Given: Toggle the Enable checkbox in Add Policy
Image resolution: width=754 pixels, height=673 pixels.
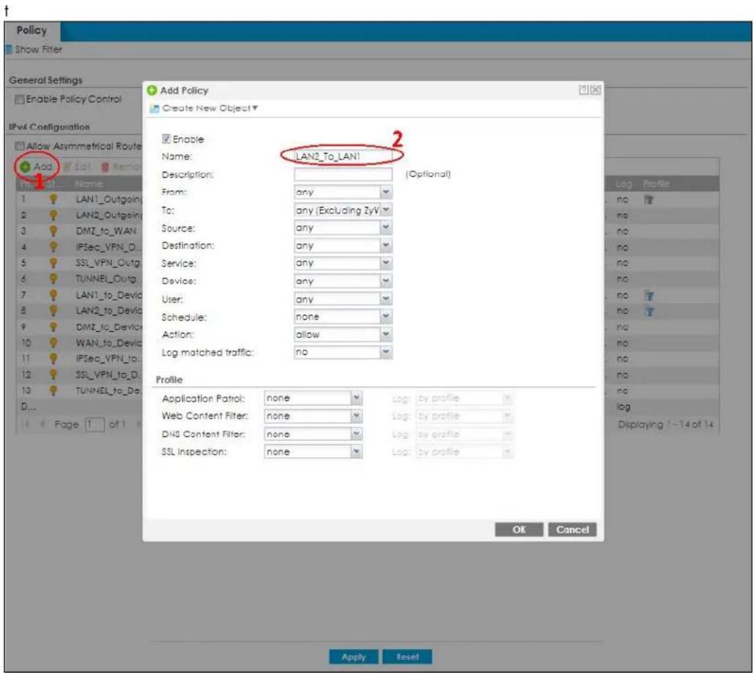Looking at the screenshot, I should (x=167, y=139).
